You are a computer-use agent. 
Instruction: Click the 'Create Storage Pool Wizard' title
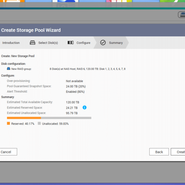click(x=31, y=30)
